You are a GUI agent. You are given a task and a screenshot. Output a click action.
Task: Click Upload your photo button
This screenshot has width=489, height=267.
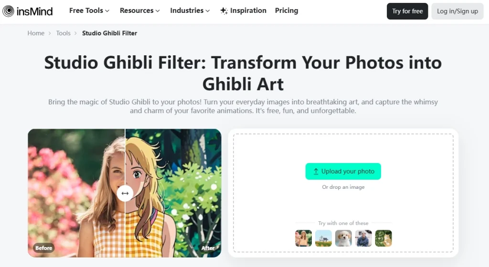(x=343, y=171)
